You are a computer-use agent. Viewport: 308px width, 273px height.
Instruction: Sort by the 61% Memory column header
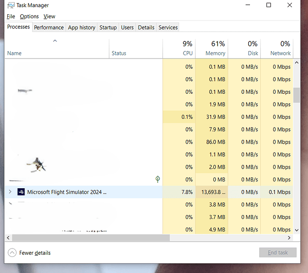pyautogui.click(x=212, y=49)
